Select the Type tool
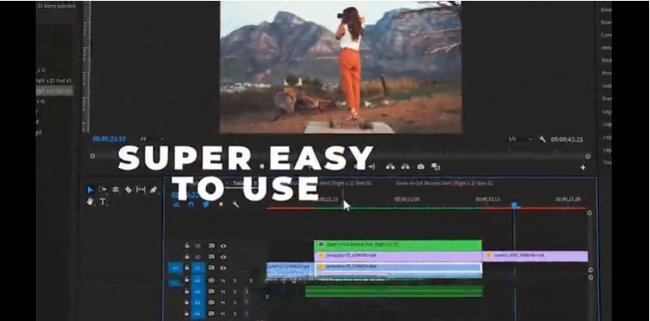This screenshot has height=321, width=650. pos(103,202)
